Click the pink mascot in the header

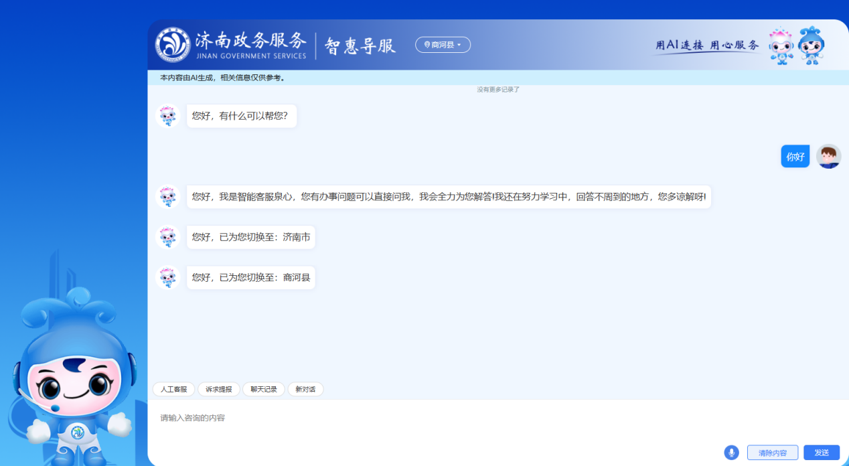[x=781, y=46]
